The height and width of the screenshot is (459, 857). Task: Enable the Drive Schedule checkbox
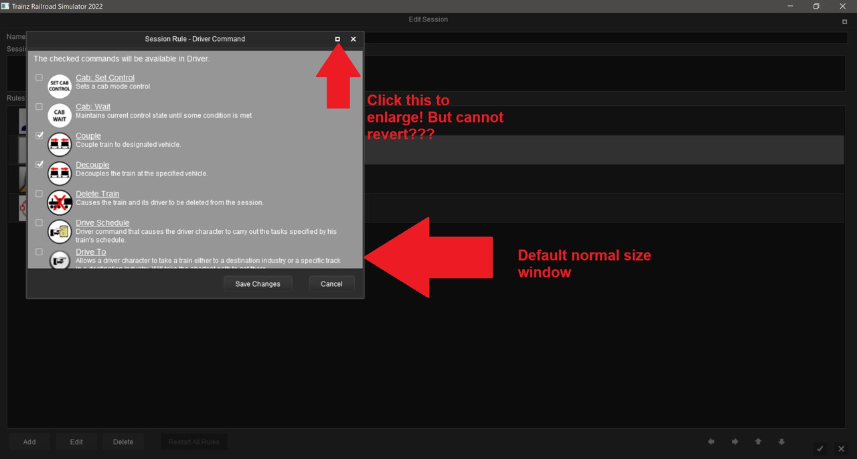pos(39,222)
